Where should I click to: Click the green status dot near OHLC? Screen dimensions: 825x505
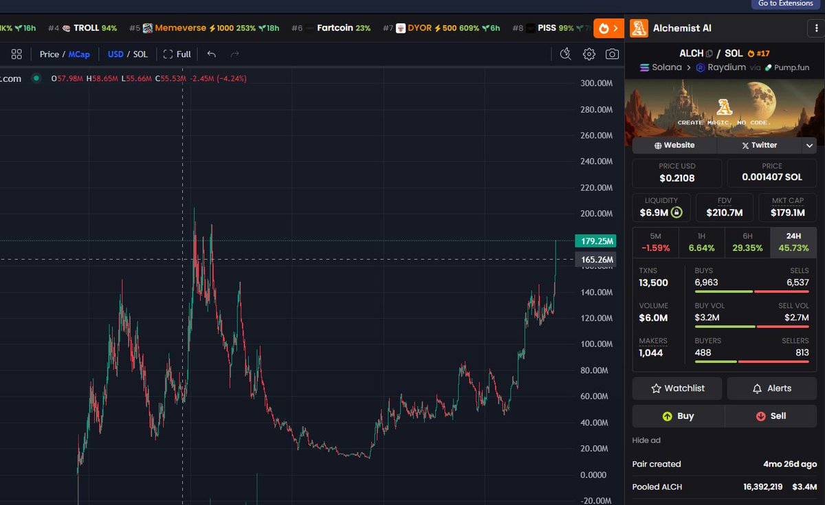36,78
